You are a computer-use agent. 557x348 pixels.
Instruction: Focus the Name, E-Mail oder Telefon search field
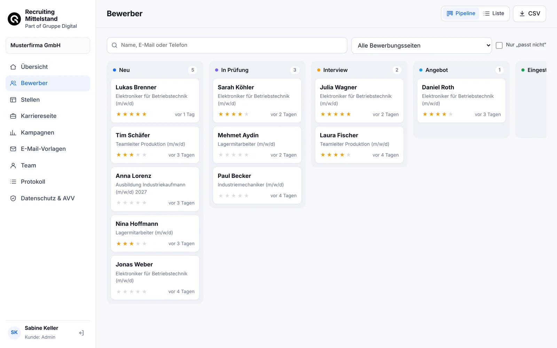tap(227, 45)
